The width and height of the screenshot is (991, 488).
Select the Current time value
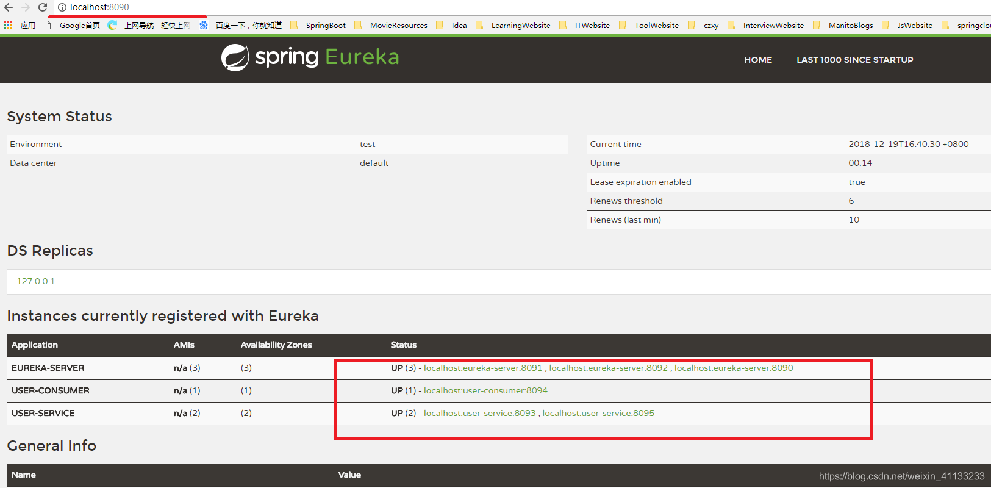coord(908,144)
